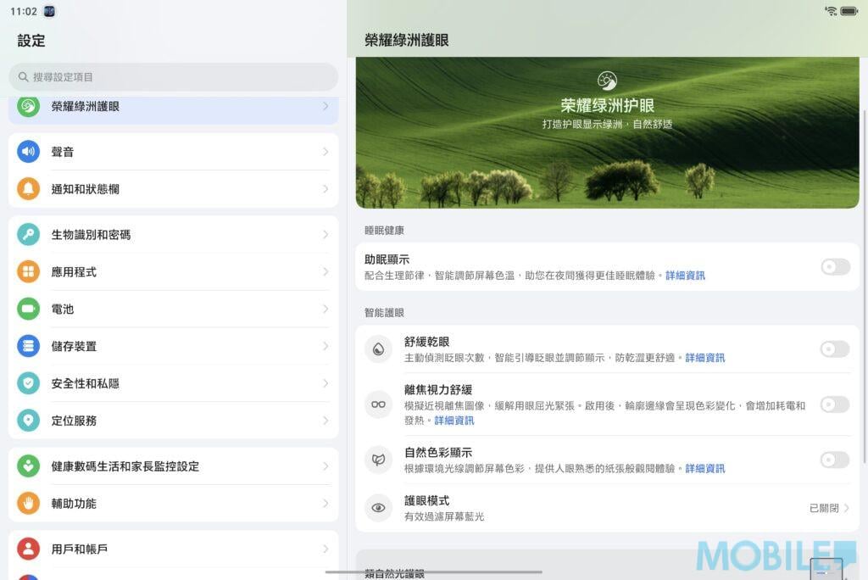The width and height of the screenshot is (868, 580).
Task: Turn on 舒緩乾眼 switch
Action: [x=834, y=349]
